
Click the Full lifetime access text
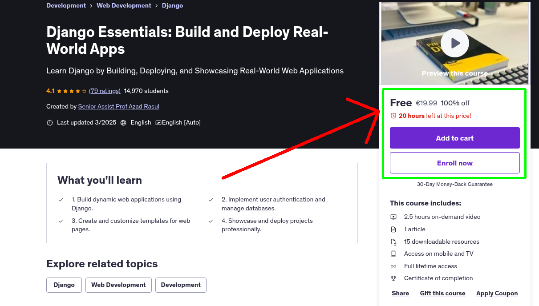(430, 266)
